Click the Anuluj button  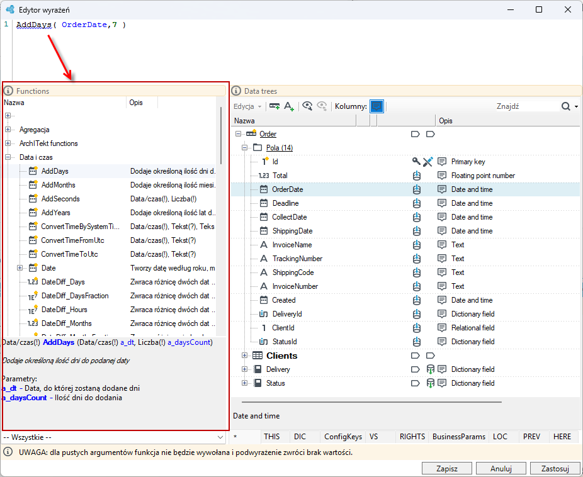(x=501, y=468)
